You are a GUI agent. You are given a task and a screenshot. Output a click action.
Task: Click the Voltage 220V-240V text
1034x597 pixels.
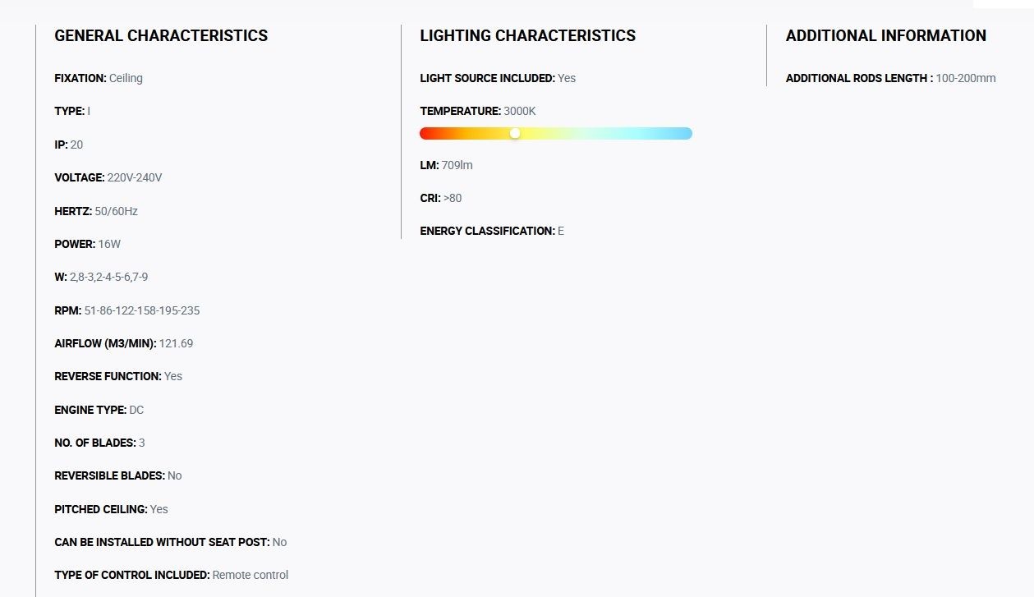coord(108,177)
